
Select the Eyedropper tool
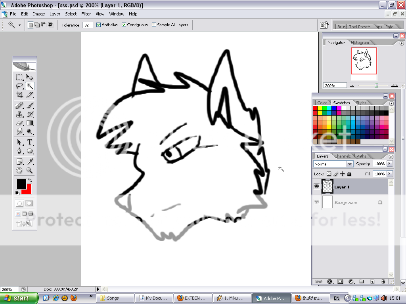tap(29, 161)
